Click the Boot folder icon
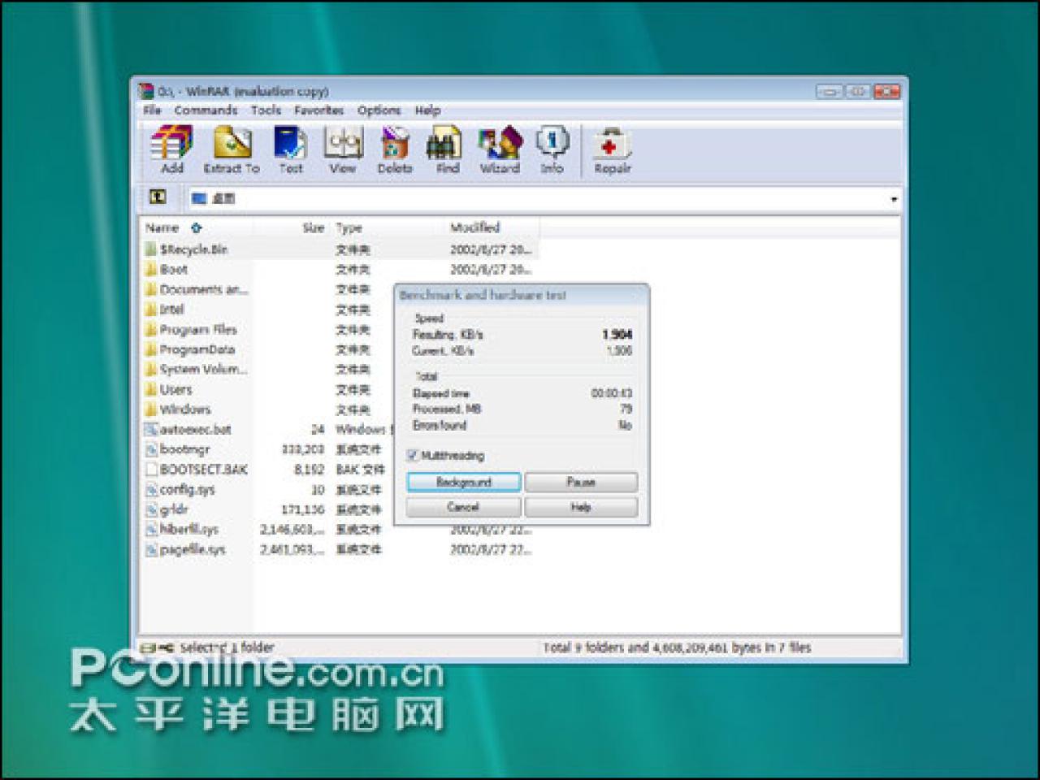The height and width of the screenshot is (780, 1040). (151, 269)
